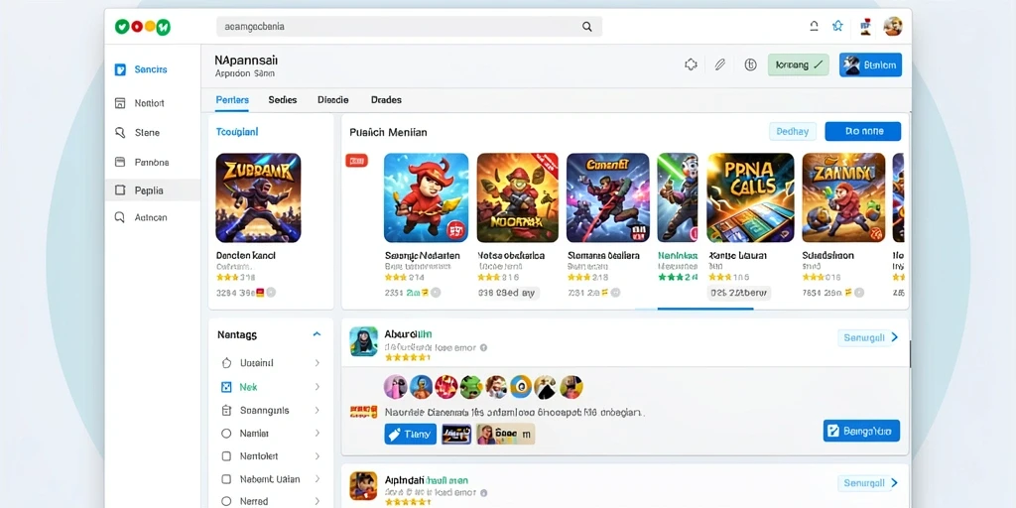Viewport: 1016px width, 508px height.
Task: Collapse the Nentags section chevron
Action: [x=317, y=334]
